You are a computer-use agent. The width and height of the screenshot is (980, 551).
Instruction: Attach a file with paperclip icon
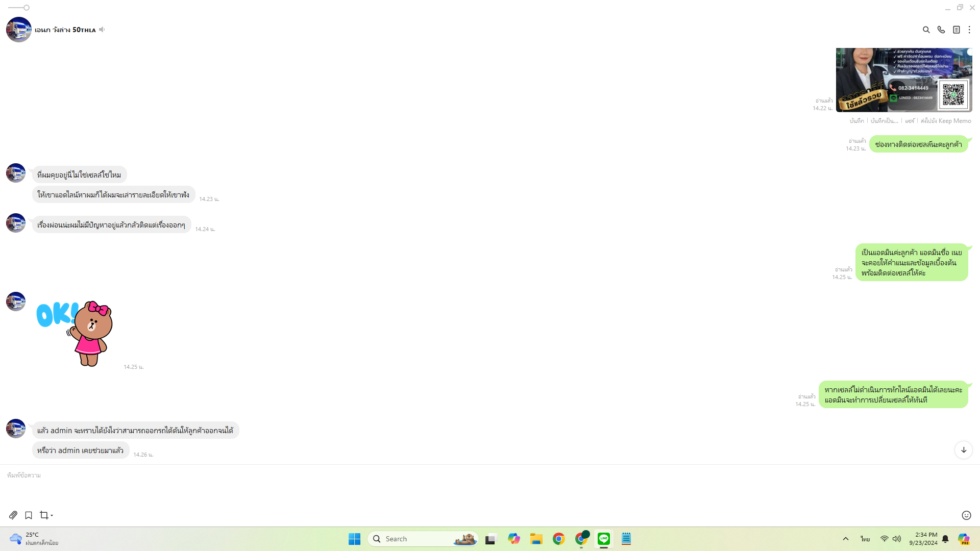[x=13, y=515]
